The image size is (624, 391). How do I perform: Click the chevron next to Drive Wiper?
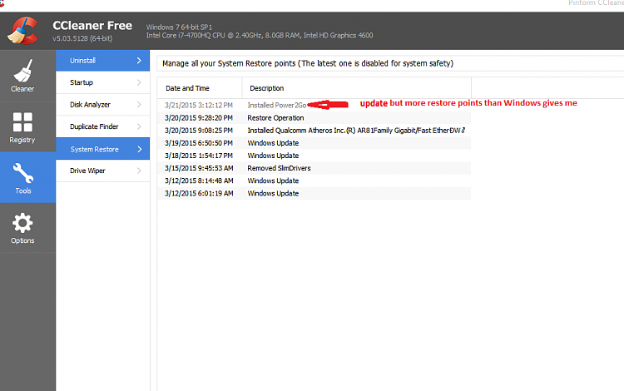click(x=139, y=171)
